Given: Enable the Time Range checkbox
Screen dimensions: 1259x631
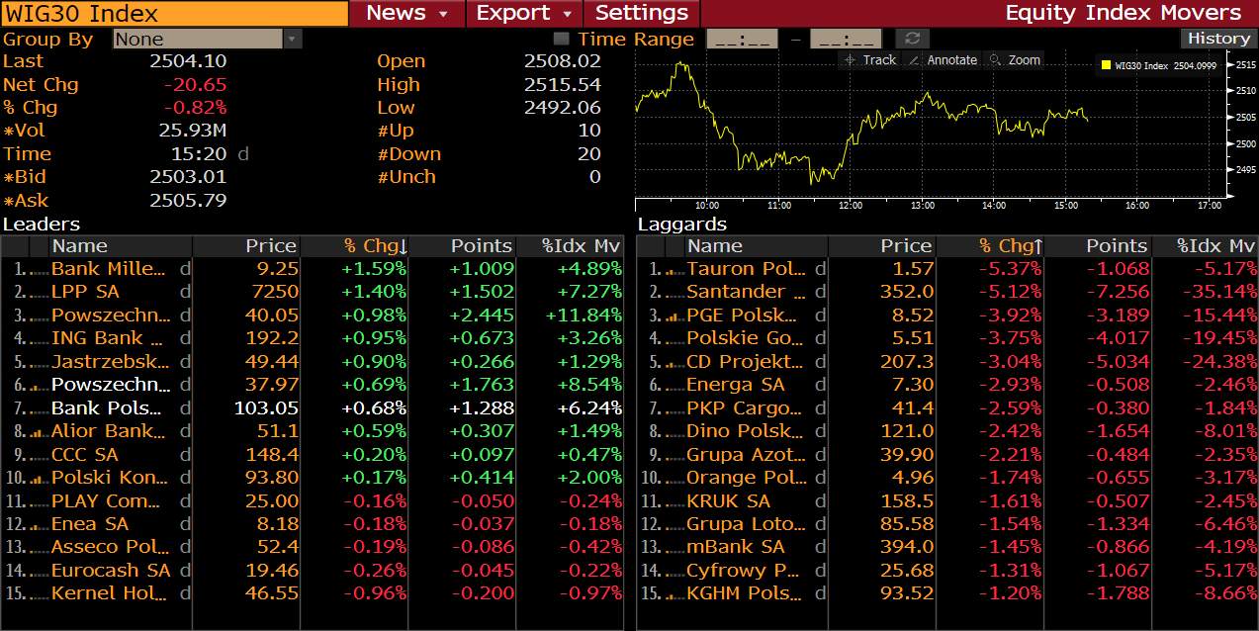Looking at the screenshot, I should [x=562, y=39].
